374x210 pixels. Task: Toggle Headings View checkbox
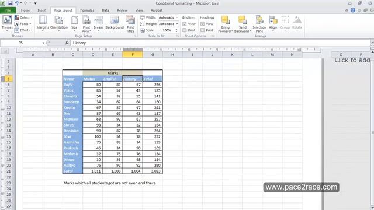click(203, 24)
